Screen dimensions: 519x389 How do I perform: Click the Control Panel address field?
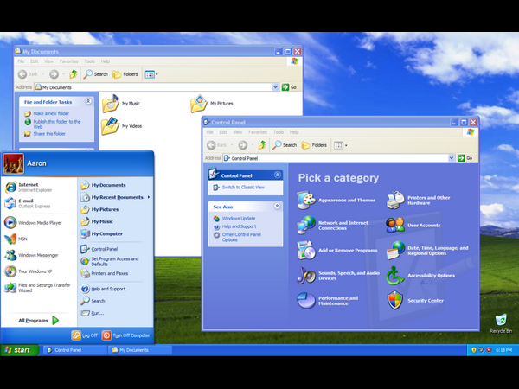pos(338,158)
